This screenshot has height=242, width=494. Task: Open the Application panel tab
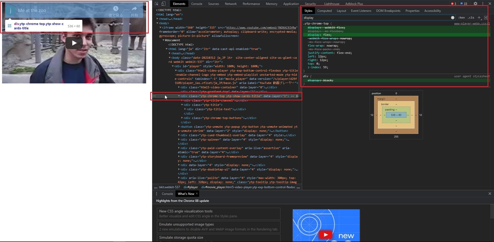point(291,4)
